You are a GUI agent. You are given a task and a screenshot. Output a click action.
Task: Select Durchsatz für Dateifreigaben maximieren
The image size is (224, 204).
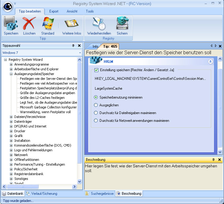[x=96, y=113]
